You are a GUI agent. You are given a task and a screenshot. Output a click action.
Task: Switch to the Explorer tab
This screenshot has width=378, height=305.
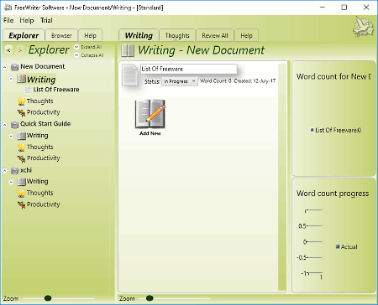click(24, 35)
